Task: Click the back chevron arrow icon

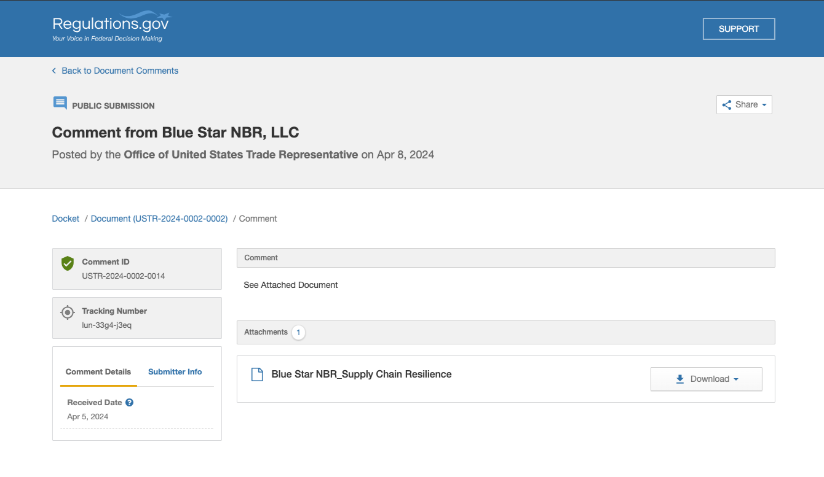Action: [54, 71]
